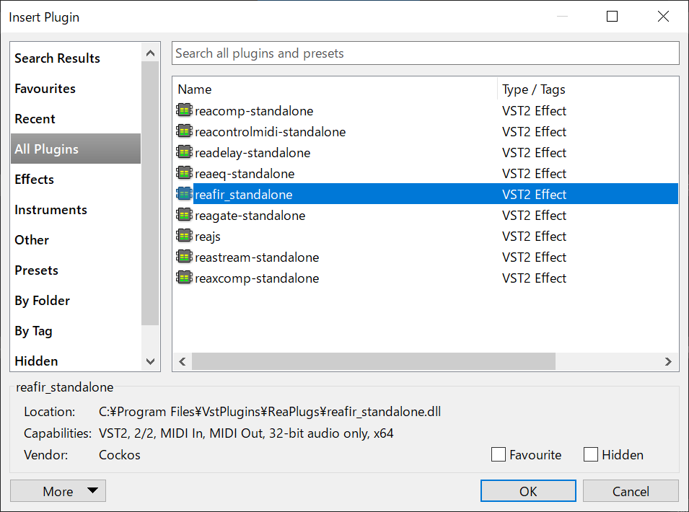This screenshot has width=689, height=512.
Task: Cancel the Insert Plugin dialog
Action: (631, 491)
